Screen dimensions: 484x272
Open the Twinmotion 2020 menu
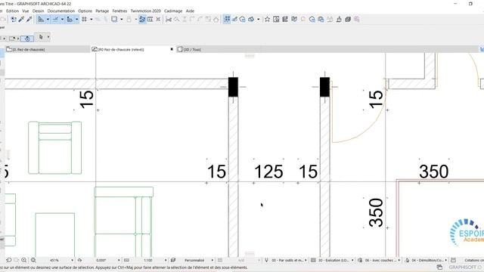click(146, 11)
